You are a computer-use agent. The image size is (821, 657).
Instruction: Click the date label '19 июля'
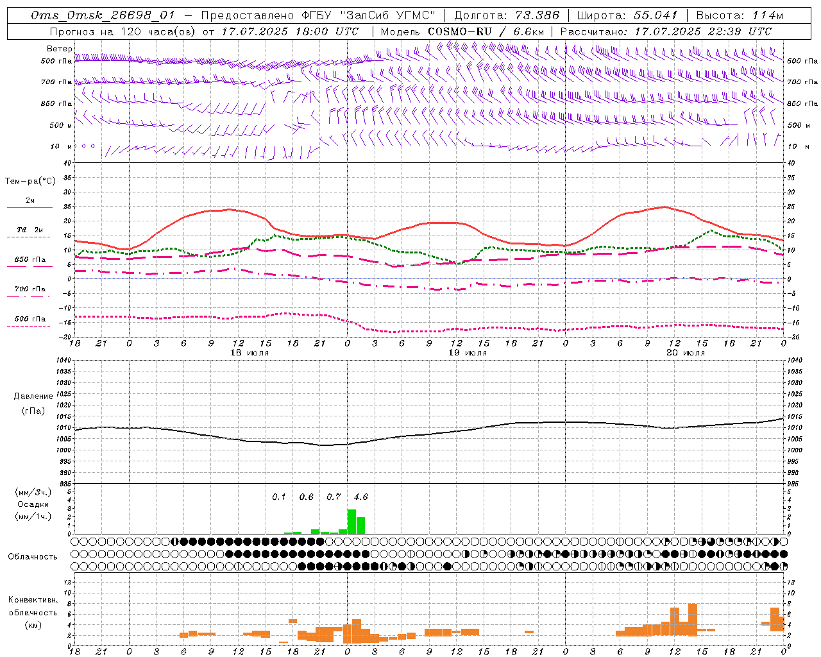(x=468, y=353)
